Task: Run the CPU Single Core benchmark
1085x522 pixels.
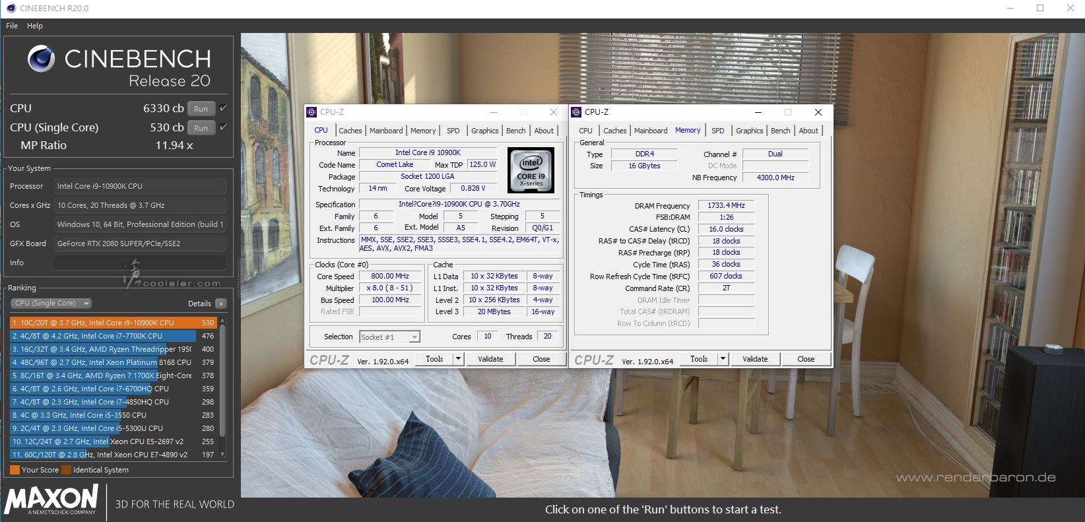Action: pos(201,127)
